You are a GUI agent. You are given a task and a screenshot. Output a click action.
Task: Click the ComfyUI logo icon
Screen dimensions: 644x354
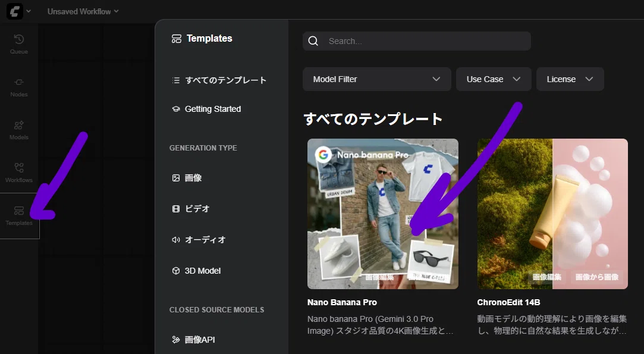click(x=15, y=11)
